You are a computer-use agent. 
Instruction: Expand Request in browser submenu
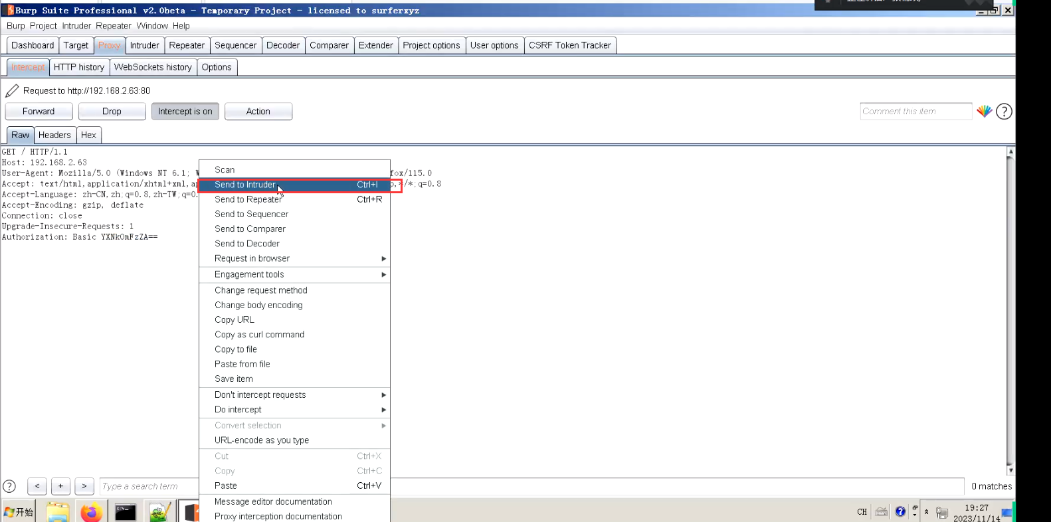point(294,258)
